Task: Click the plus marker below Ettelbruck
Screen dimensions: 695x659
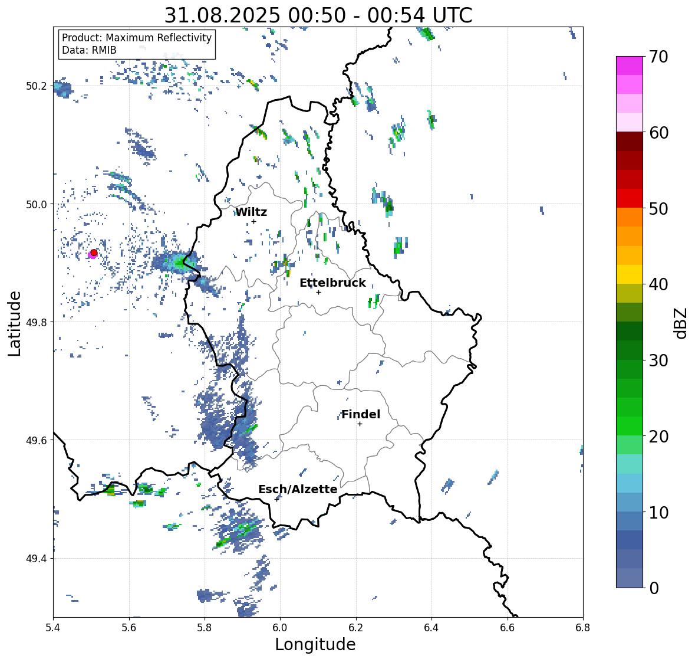Action: 318,292
